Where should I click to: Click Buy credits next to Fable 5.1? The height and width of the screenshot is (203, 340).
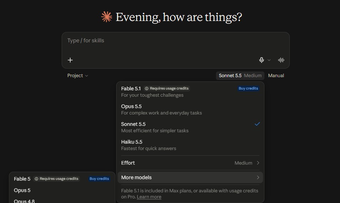248,88
